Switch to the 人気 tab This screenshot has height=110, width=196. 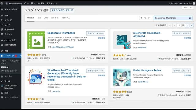tap(46, 18)
